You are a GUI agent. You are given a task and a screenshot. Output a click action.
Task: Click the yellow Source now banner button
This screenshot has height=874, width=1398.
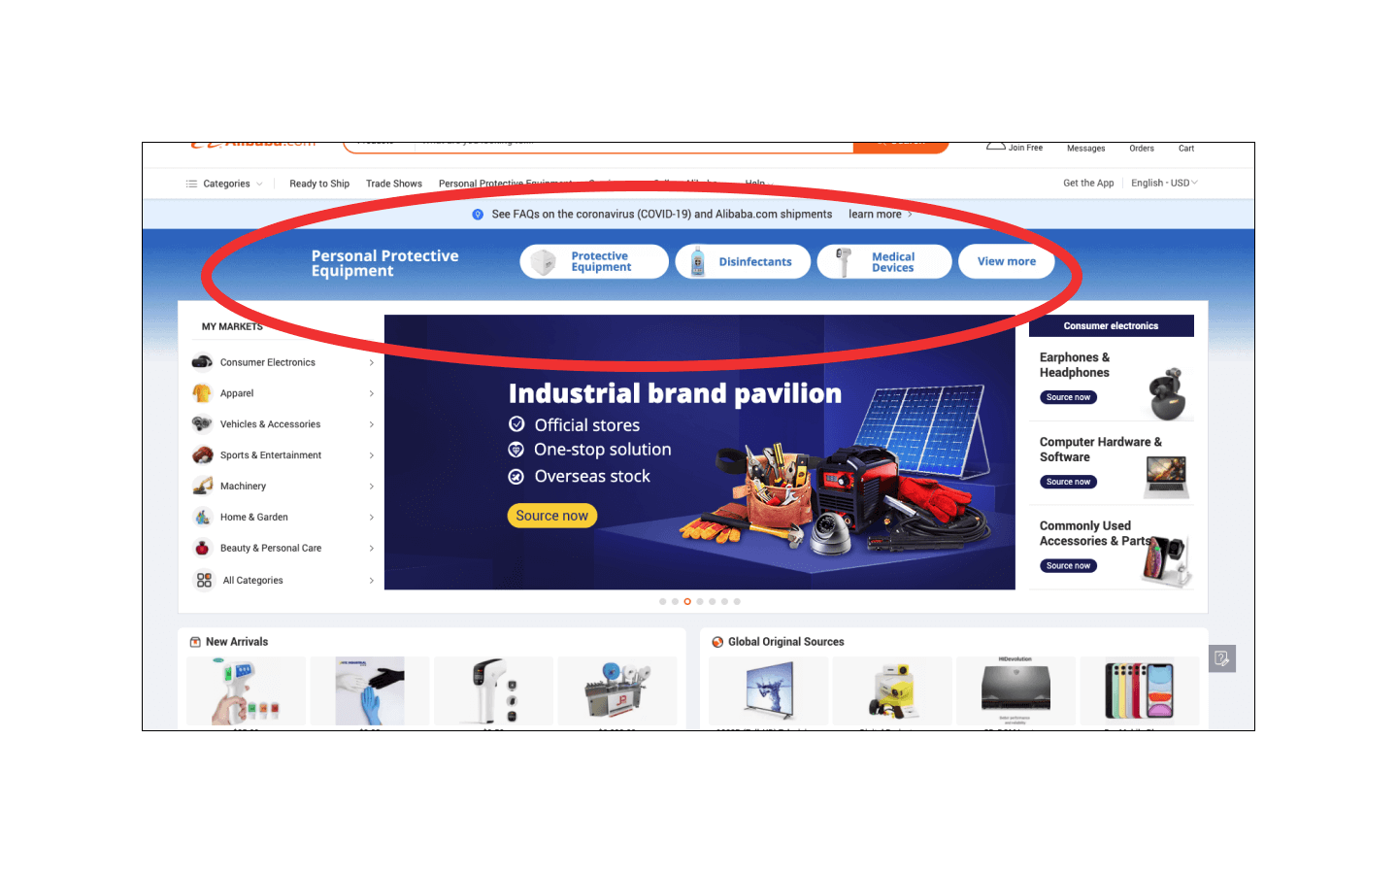point(551,516)
